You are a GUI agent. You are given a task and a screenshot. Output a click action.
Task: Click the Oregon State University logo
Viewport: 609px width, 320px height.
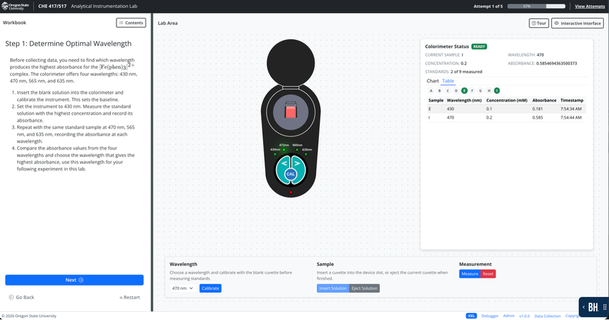click(x=15, y=6)
